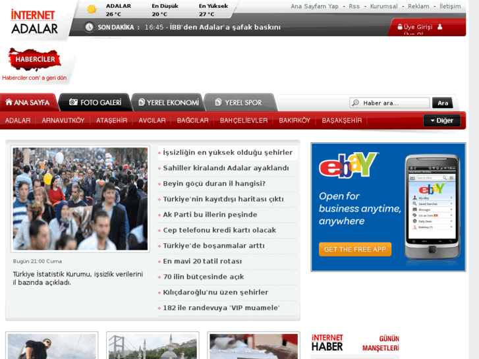Open the Diğer districts dropdown
The width and height of the screenshot is (479, 359).
coord(441,121)
